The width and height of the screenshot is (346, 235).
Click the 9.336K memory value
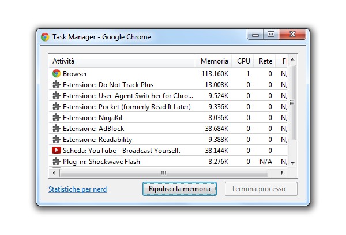(219, 107)
